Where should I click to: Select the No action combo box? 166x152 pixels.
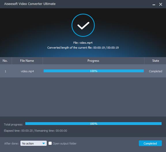point(33,143)
